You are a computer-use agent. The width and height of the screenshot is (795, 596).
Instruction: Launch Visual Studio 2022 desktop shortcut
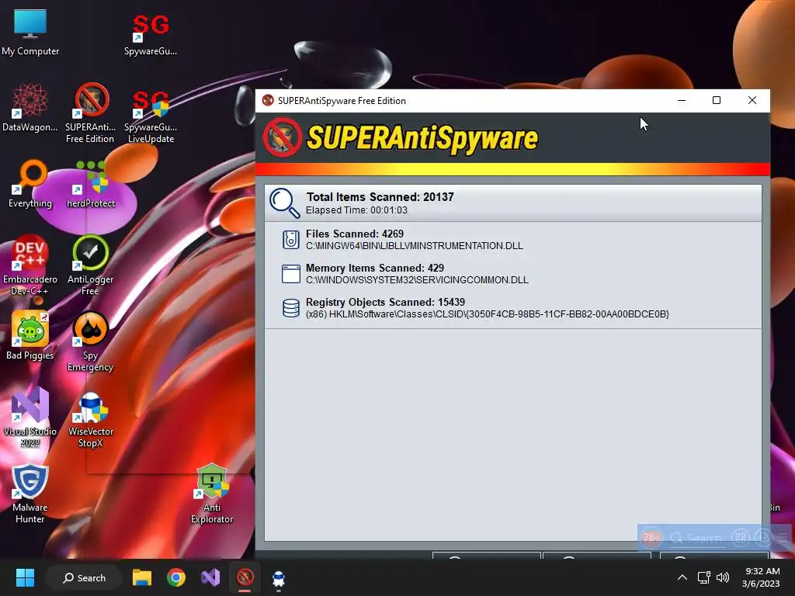[x=30, y=417]
